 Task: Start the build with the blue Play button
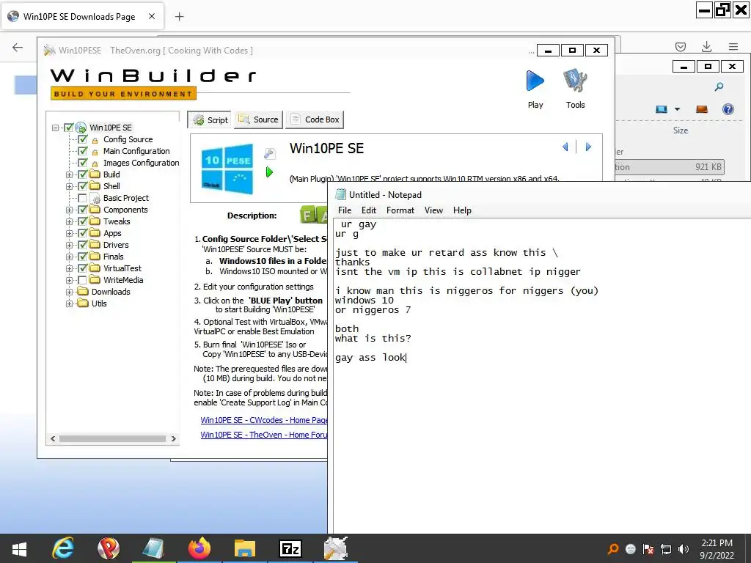tap(535, 81)
